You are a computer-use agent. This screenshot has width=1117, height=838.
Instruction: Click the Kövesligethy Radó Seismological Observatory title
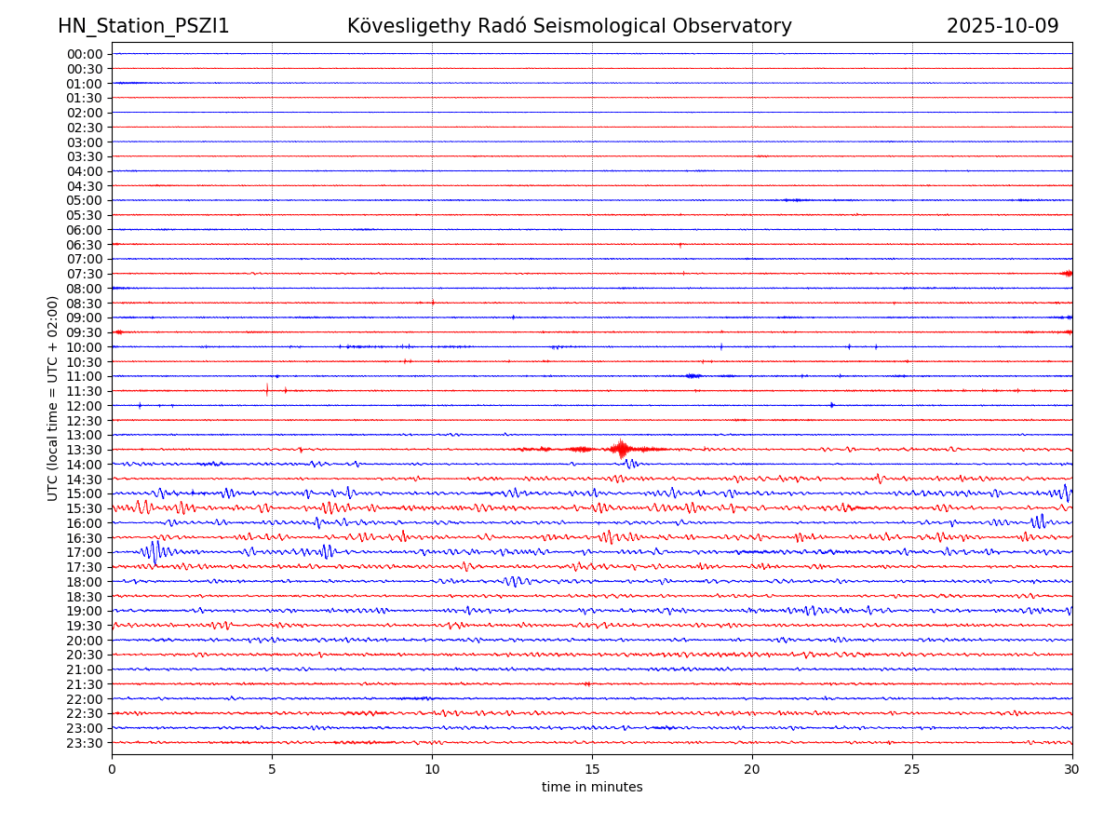(x=569, y=26)
